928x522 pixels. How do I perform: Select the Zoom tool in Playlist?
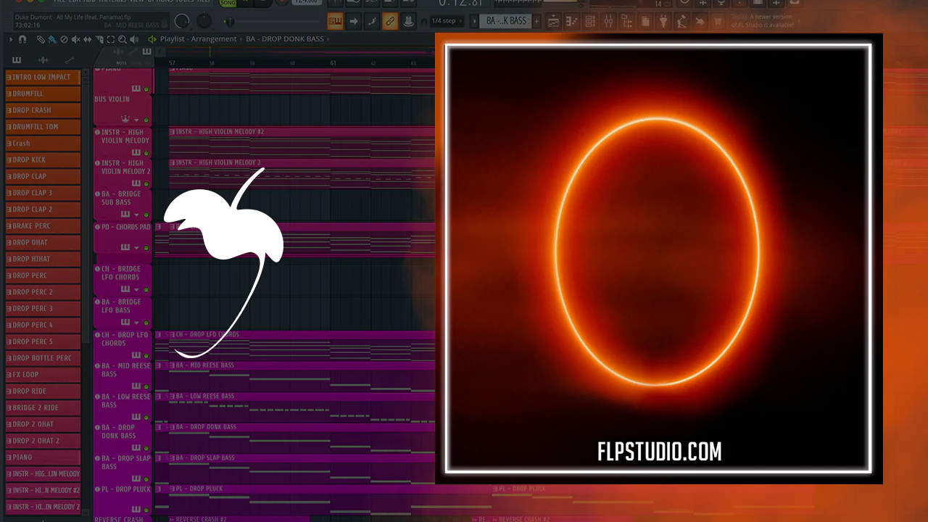click(x=122, y=39)
